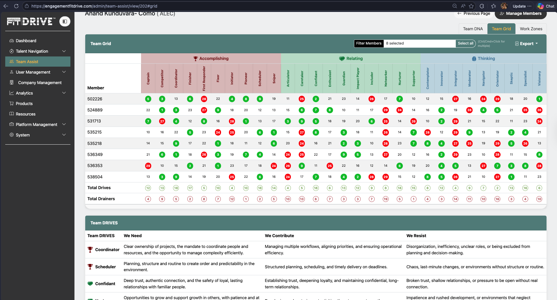Click the trophy icon next to Coordinator drive
This screenshot has width=557, height=300.
tap(90, 250)
